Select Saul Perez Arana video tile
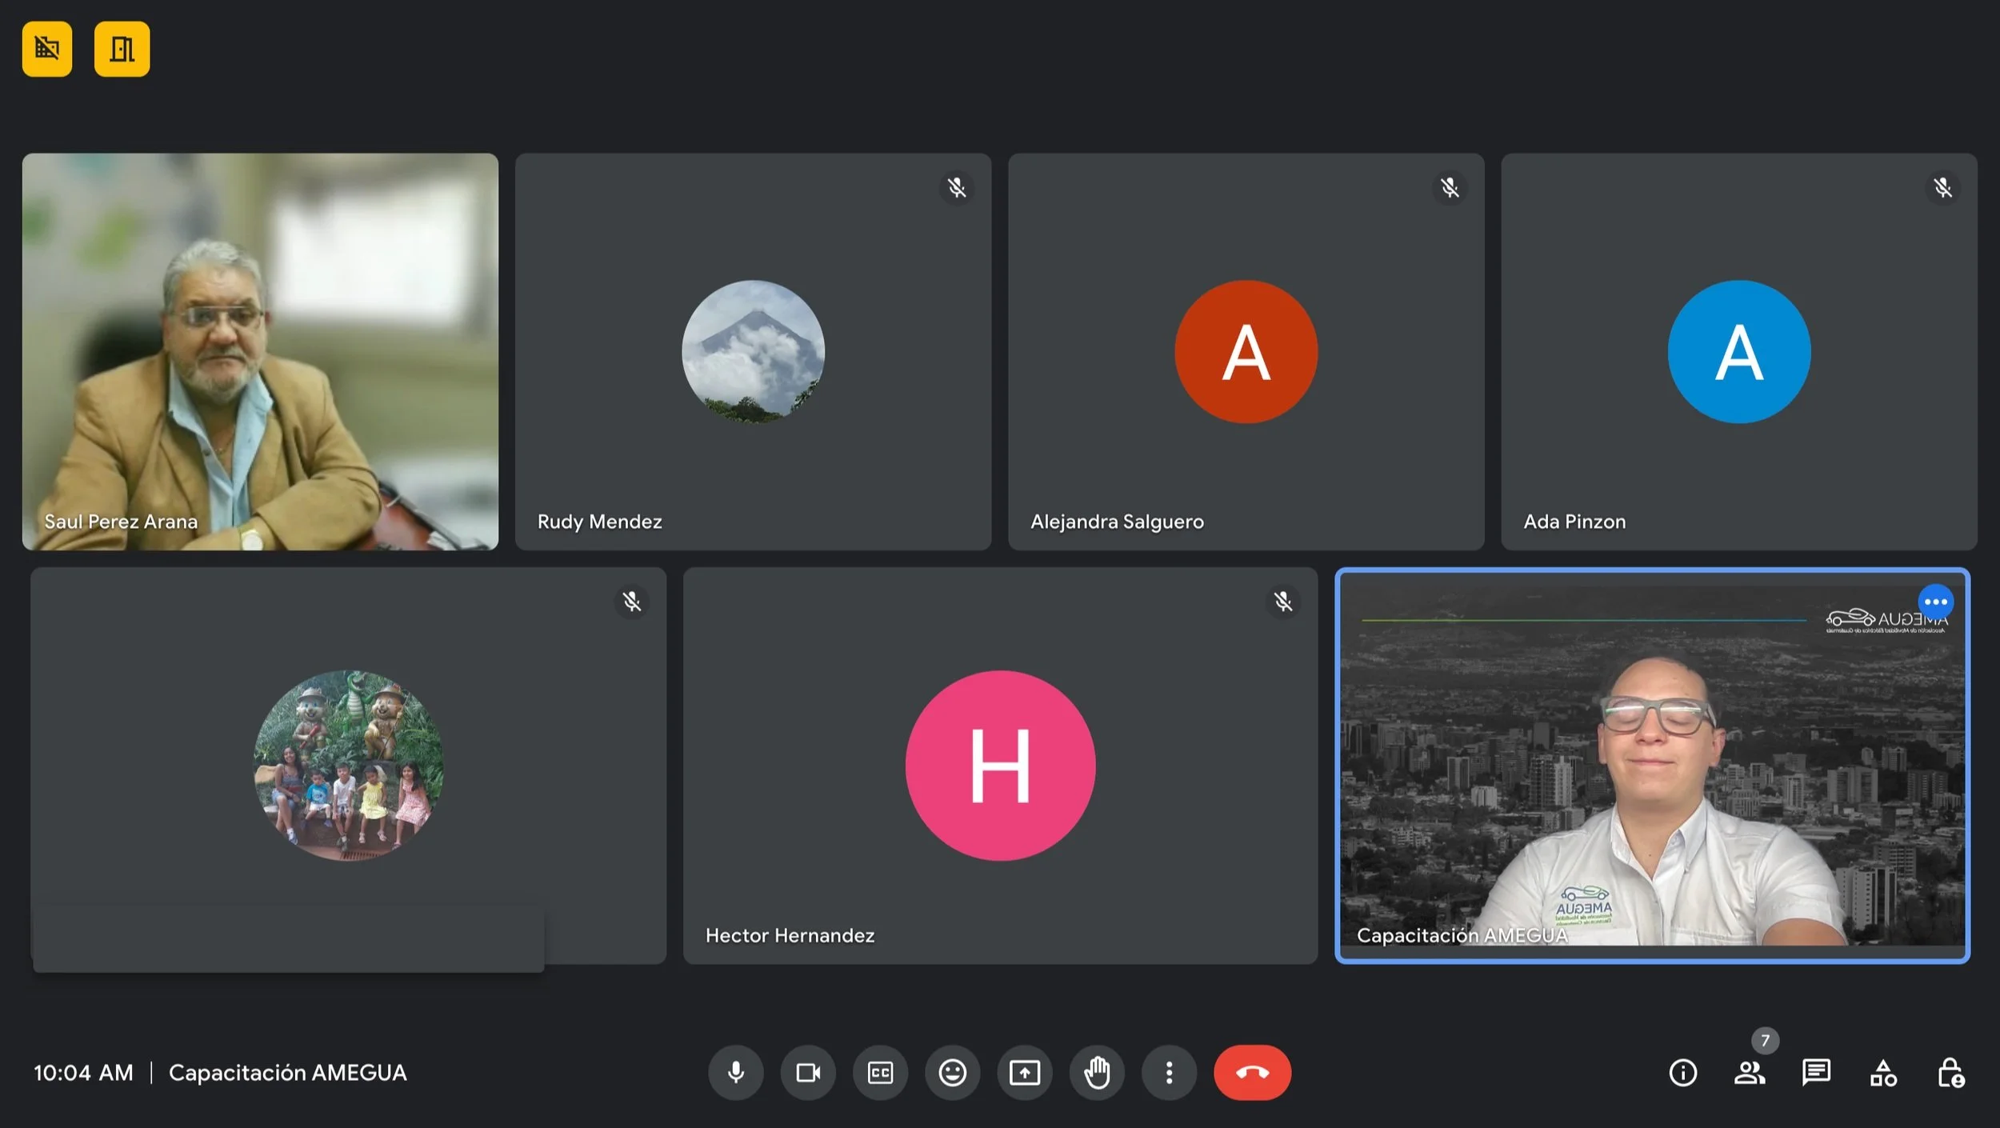This screenshot has width=2000, height=1128. [x=260, y=352]
